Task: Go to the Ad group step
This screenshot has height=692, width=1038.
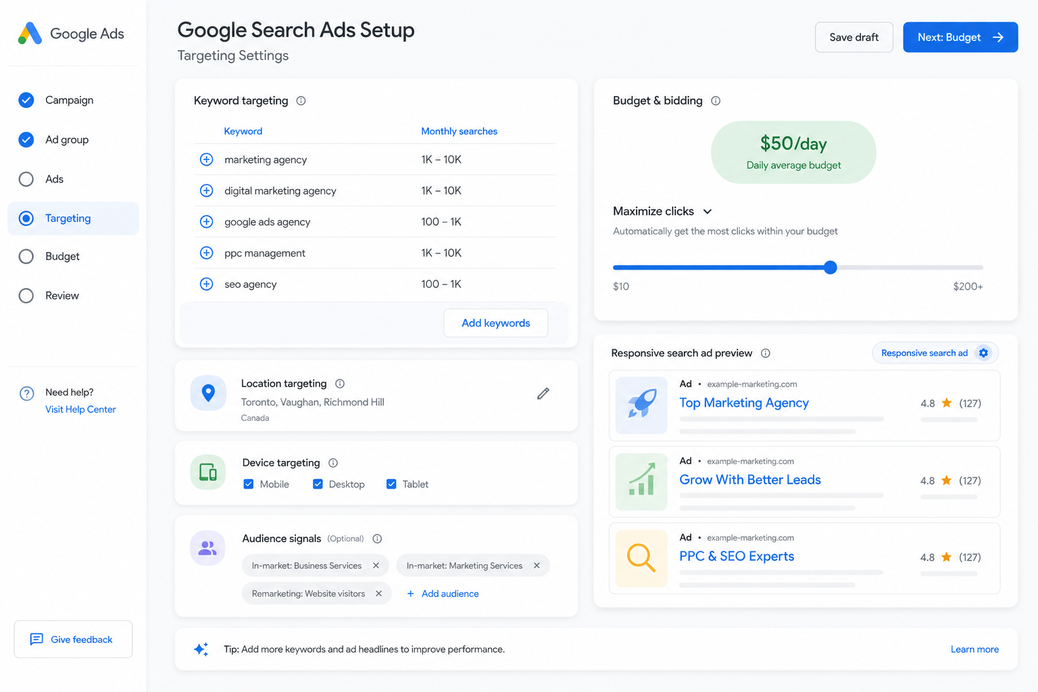Action: click(73, 140)
